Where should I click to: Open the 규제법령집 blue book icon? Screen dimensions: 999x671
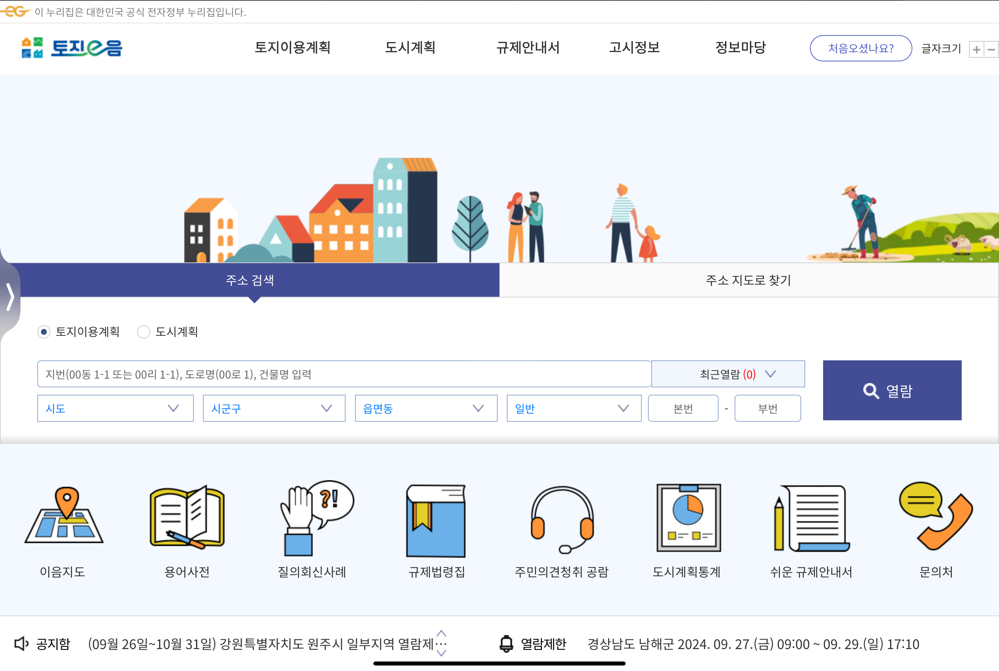(436, 520)
